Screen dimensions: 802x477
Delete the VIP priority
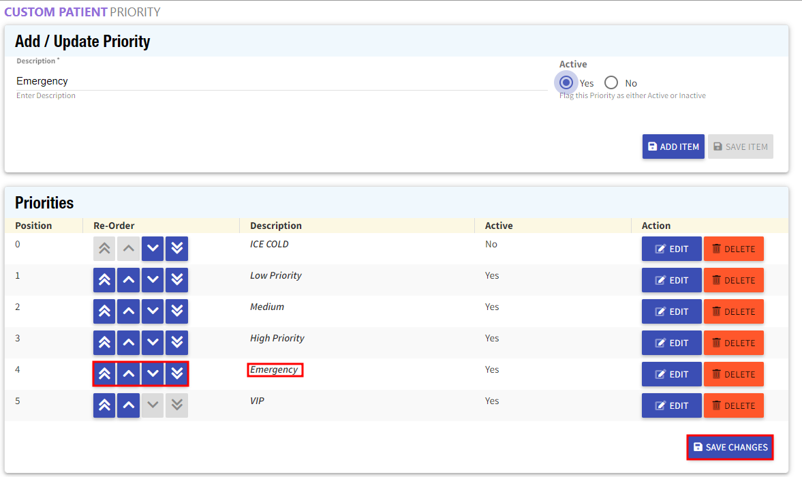[x=733, y=405]
